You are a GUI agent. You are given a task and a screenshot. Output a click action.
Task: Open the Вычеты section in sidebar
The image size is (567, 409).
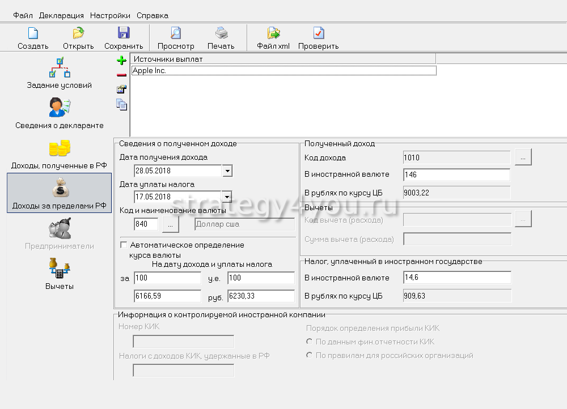pos(60,273)
